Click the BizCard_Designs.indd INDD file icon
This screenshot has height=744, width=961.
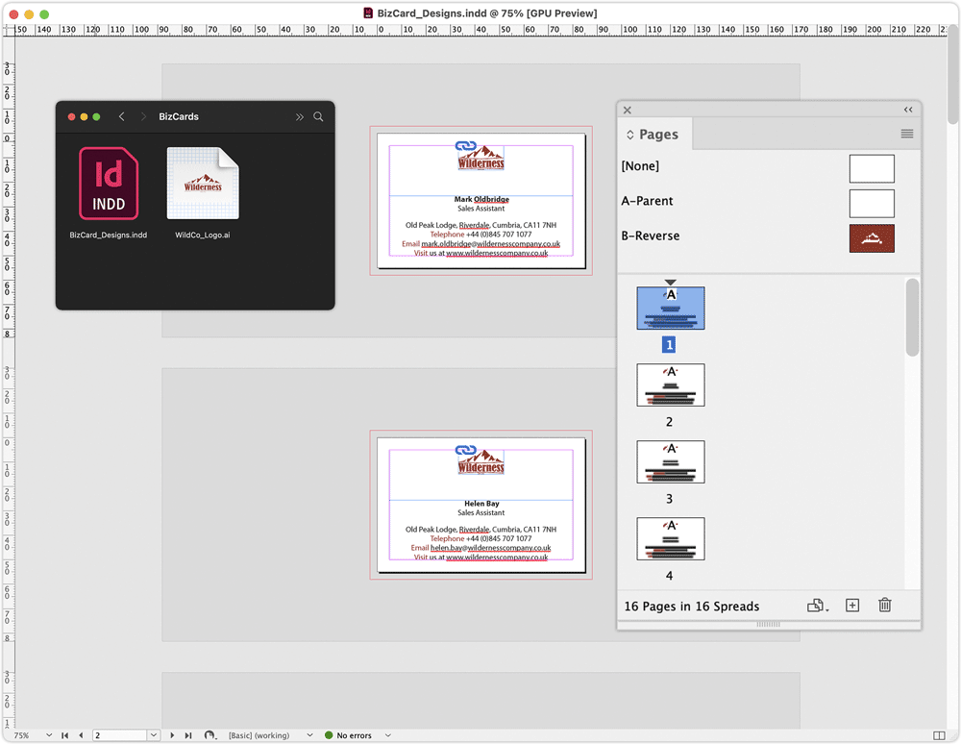(109, 184)
